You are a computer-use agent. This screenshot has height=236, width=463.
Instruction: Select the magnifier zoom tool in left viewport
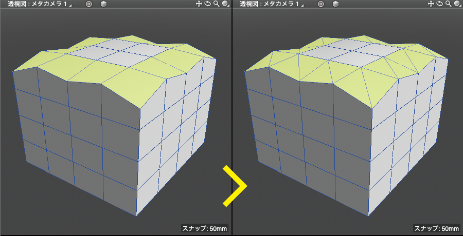[217, 4]
